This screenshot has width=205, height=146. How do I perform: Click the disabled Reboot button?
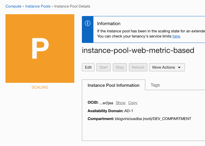pos(138,67)
